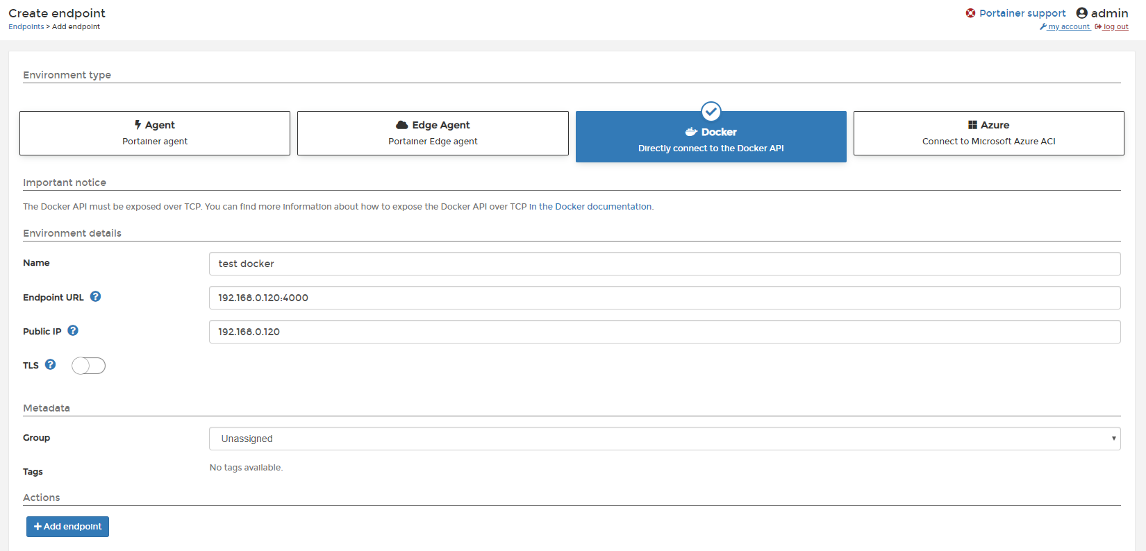The width and height of the screenshot is (1146, 551).
Task: Open the Group dropdown showing Unassigned
Action: point(665,439)
